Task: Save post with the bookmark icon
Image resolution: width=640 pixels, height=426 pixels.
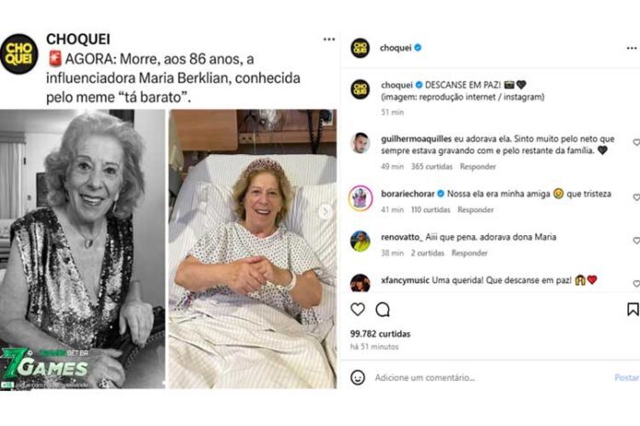Action: tap(633, 309)
